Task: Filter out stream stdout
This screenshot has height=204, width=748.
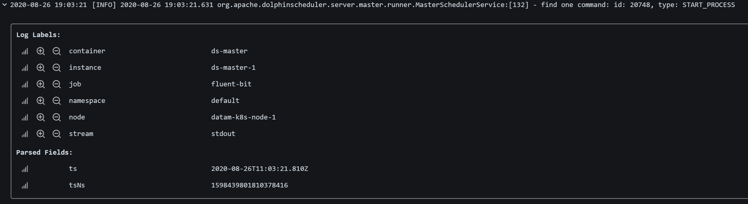Action: [x=57, y=134]
